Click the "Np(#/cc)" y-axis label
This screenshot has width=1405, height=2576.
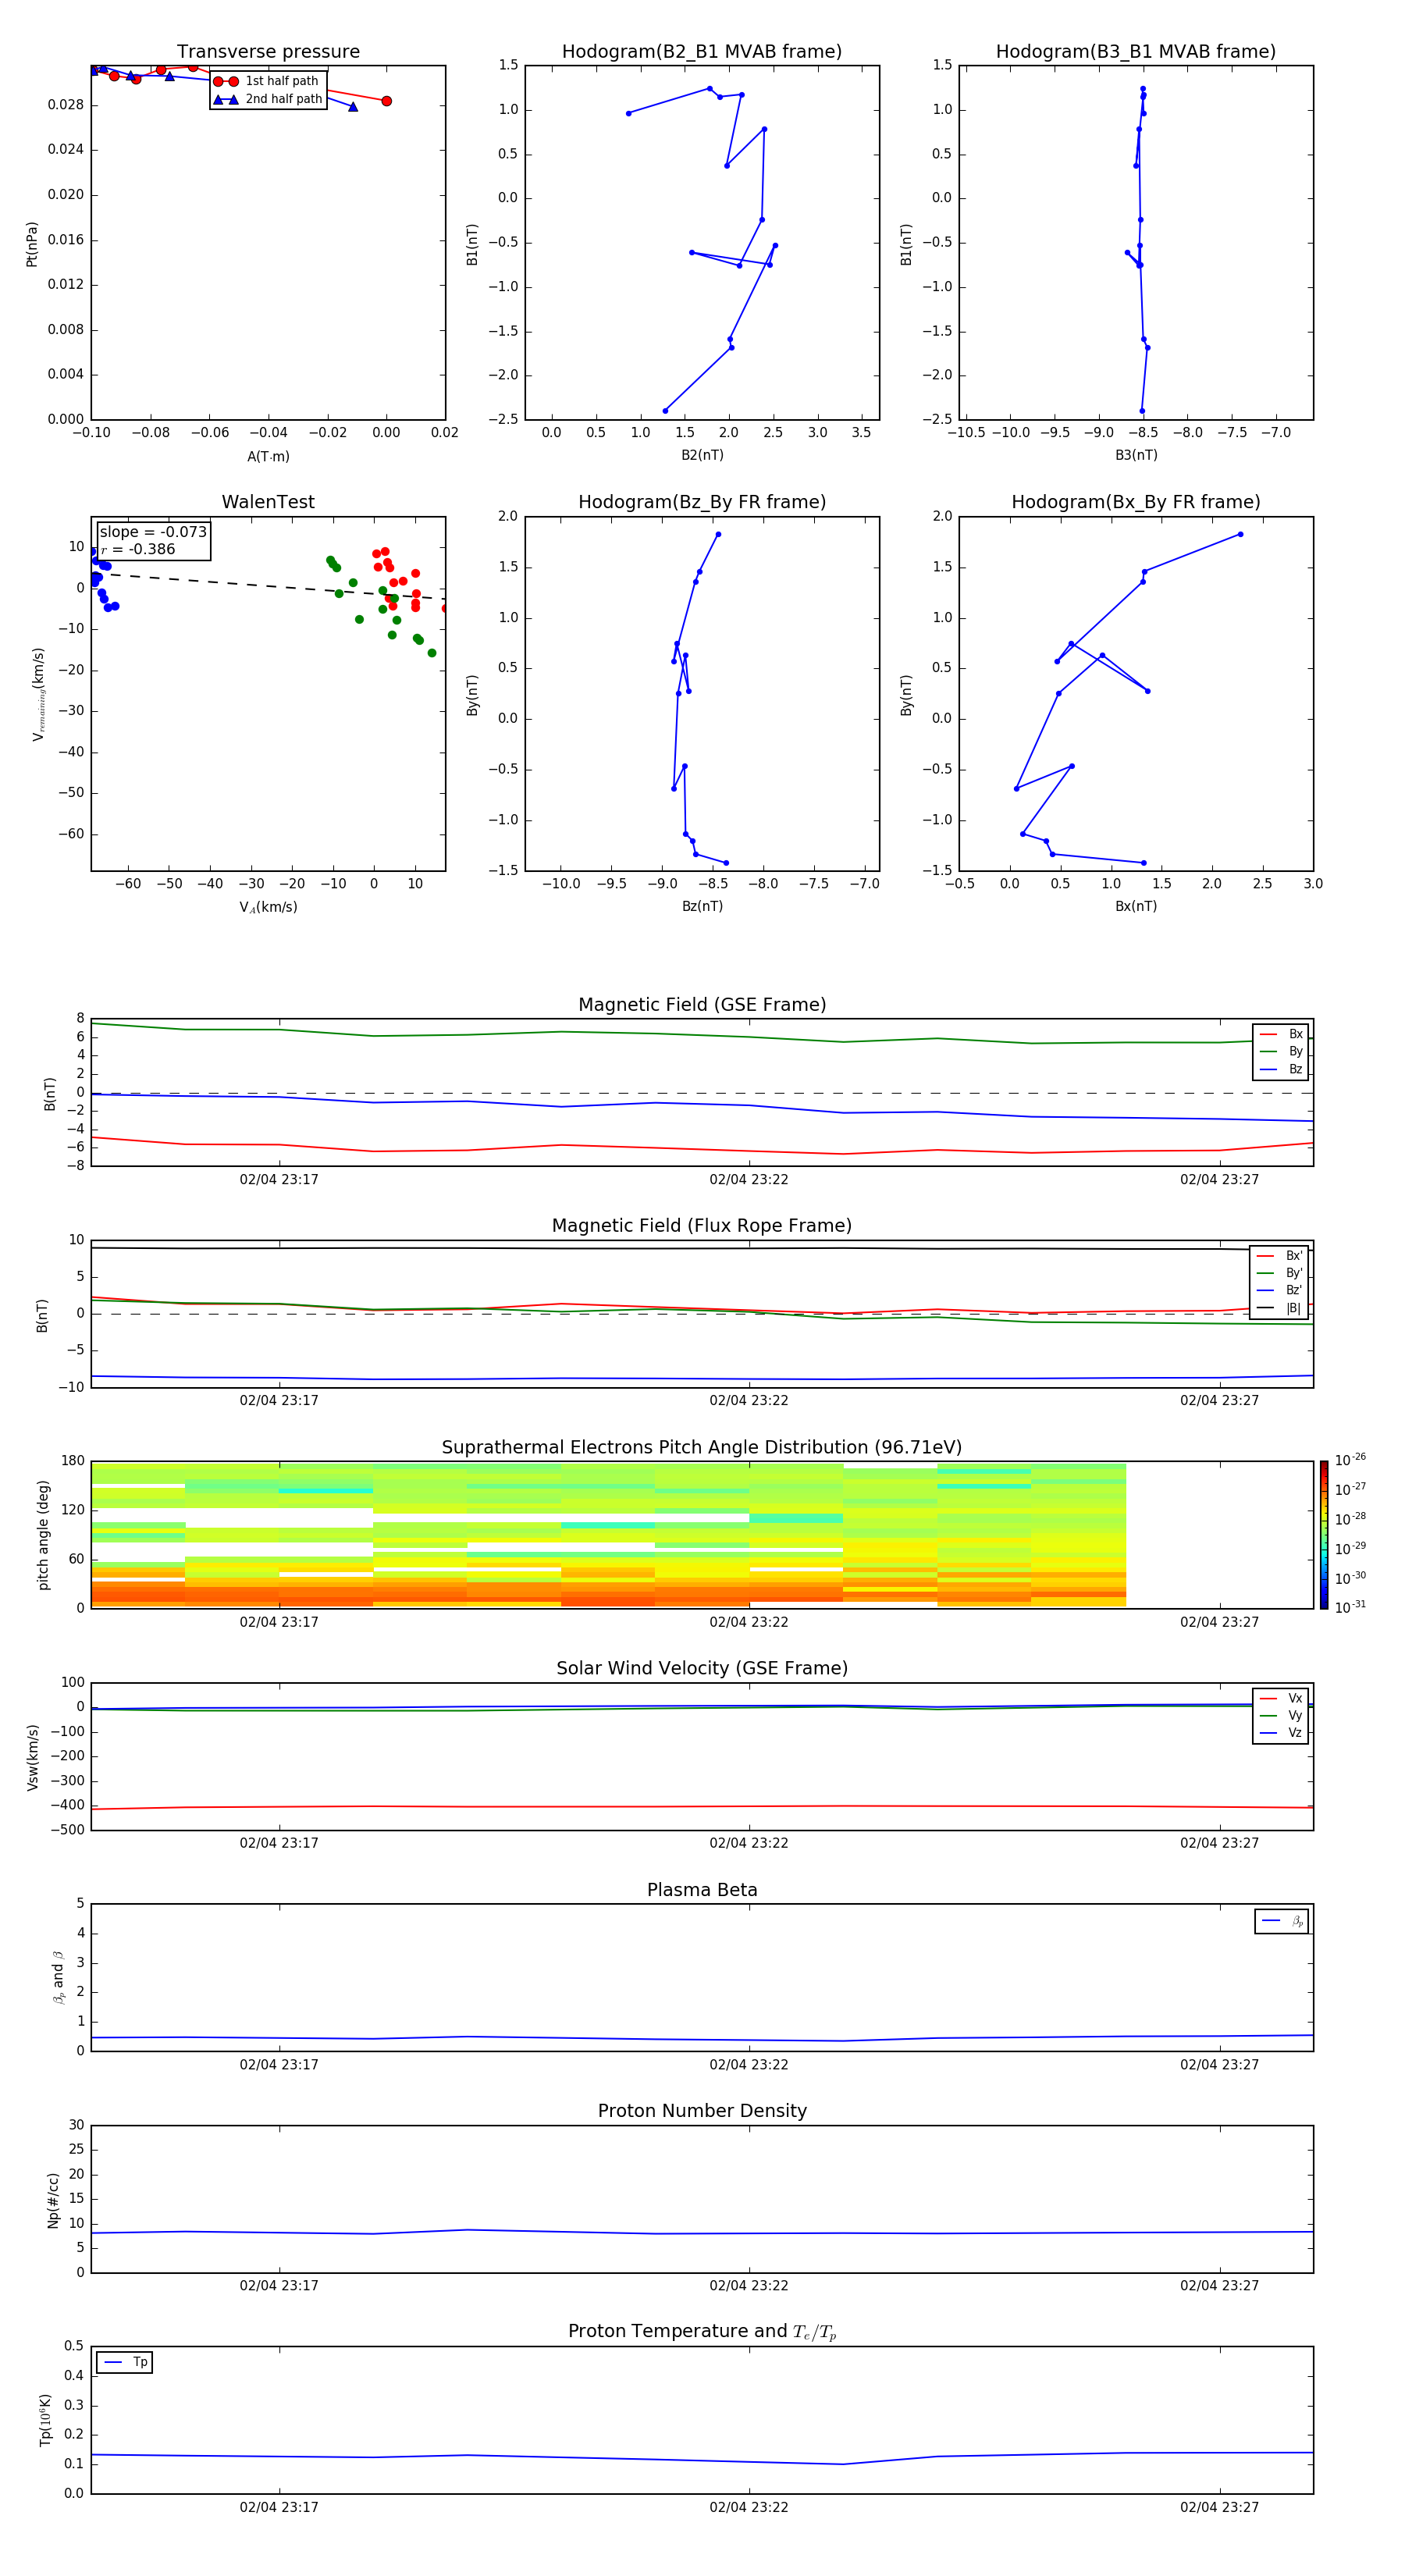pyautogui.click(x=53, y=2200)
